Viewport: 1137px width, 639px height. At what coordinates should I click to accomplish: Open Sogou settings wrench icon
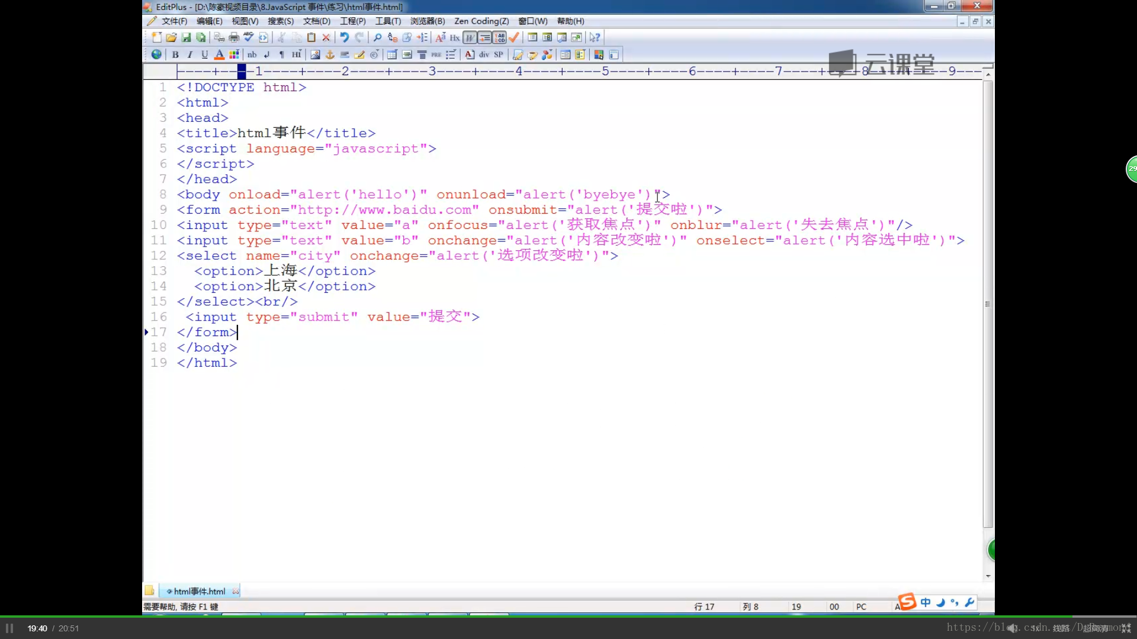pyautogui.click(x=969, y=602)
